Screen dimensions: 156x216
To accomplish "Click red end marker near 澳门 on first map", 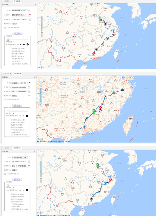I will click(94, 53).
